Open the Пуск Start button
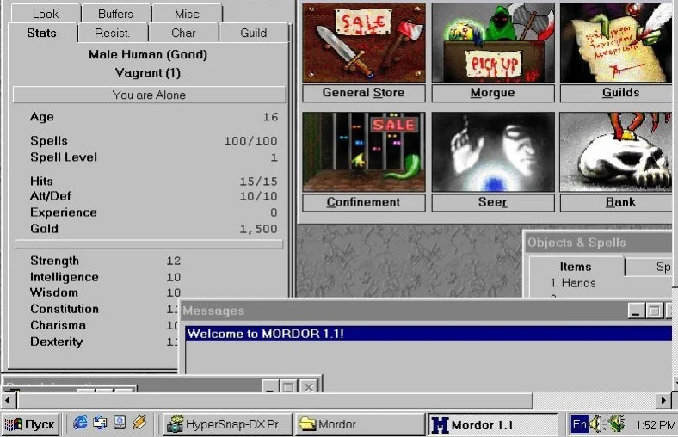 [x=30, y=424]
